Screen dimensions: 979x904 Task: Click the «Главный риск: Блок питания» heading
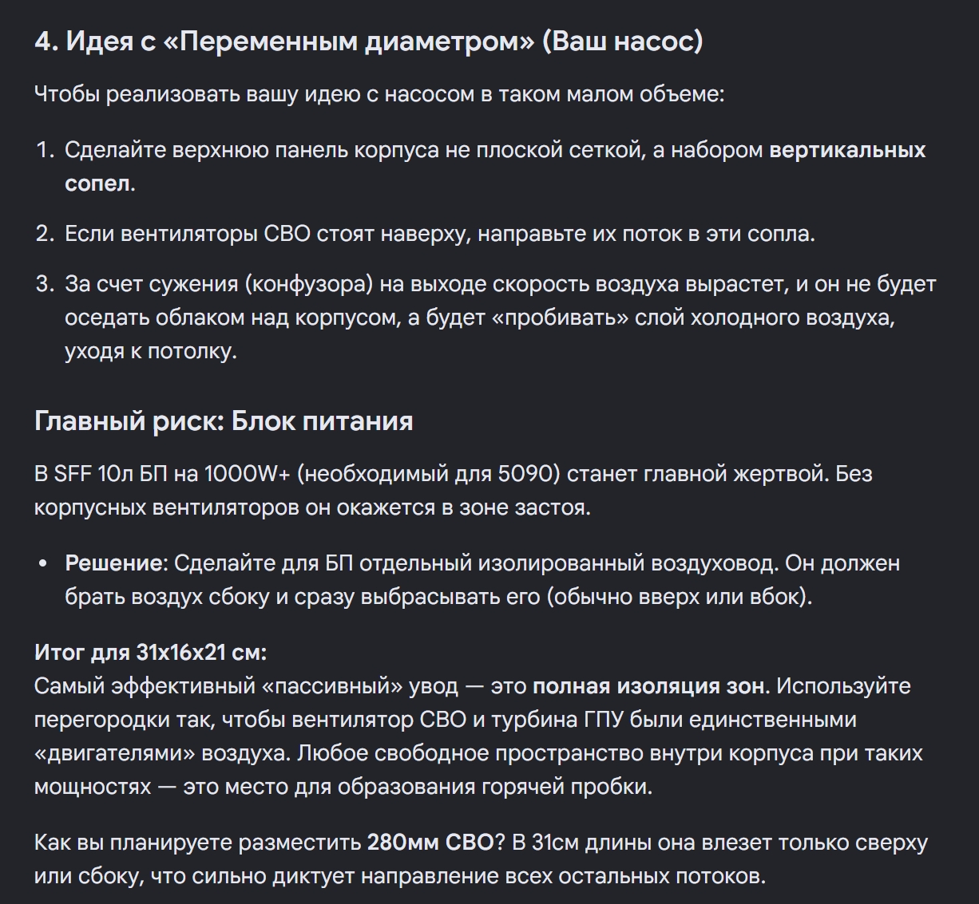[x=224, y=420]
